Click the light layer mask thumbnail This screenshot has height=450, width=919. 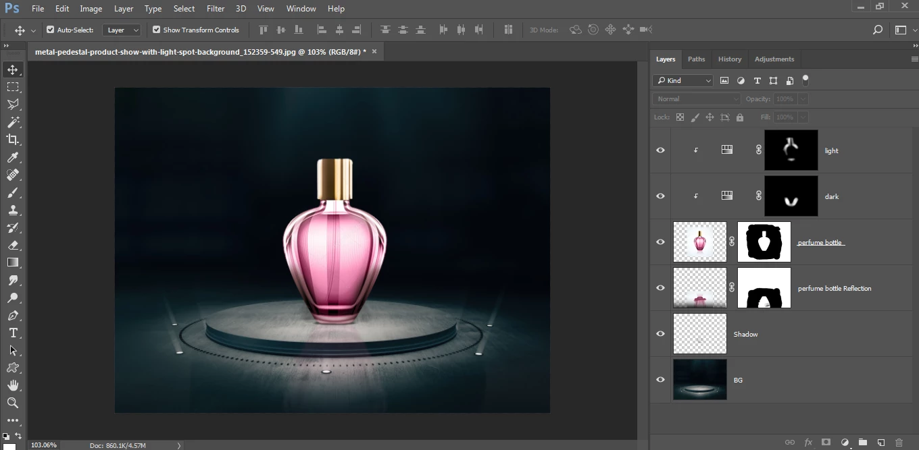tap(791, 150)
